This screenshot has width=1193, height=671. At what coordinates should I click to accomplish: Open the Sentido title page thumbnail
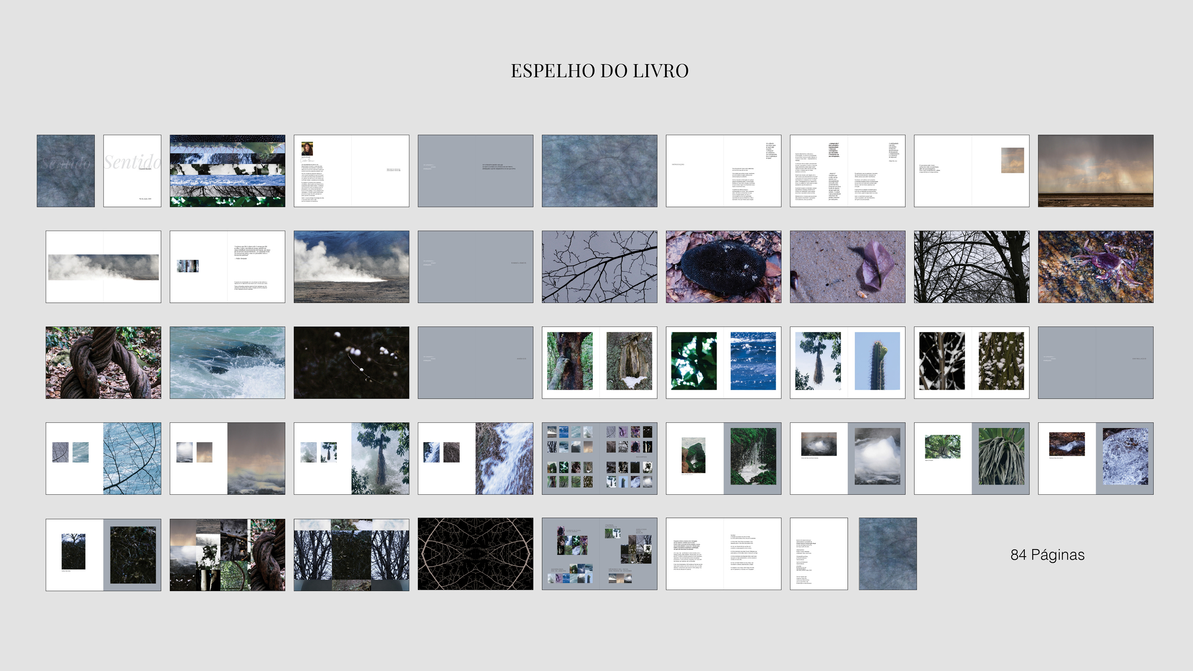point(132,171)
